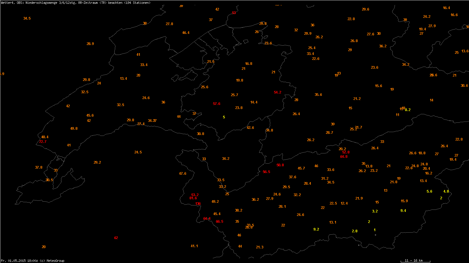The image size is (469, 263).
Task: Click the red 72.7 station value
Action: [x=43, y=142]
